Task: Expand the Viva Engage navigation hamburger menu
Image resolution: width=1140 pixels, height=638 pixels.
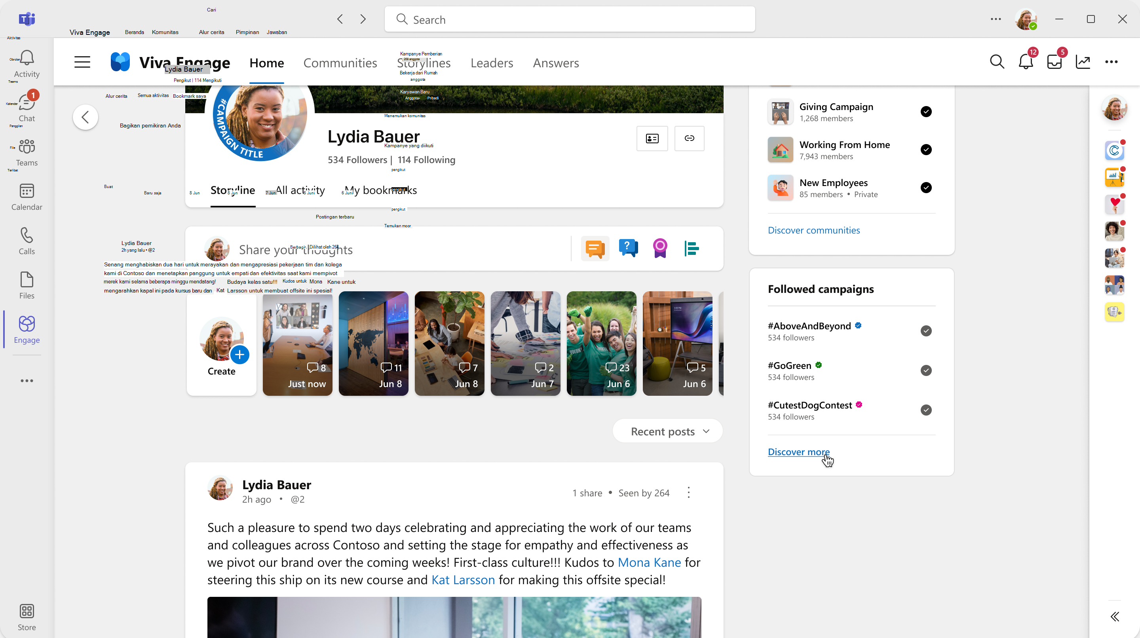Action: (x=83, y=63)
